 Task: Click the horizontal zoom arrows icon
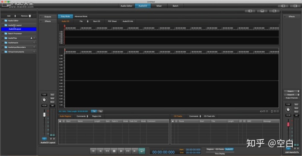click(261, 111)
